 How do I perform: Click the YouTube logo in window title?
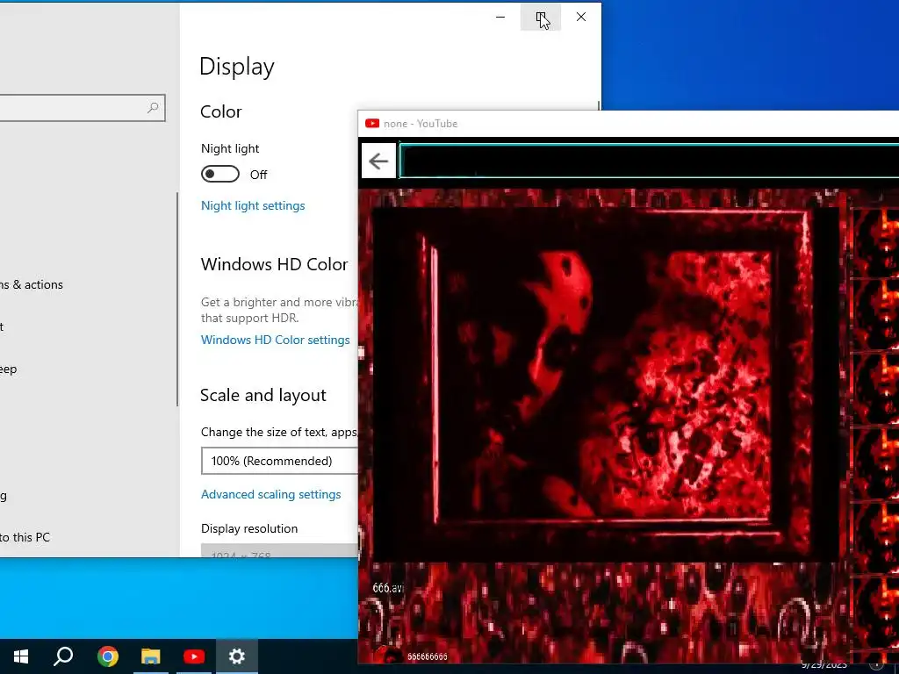point(372,123)
